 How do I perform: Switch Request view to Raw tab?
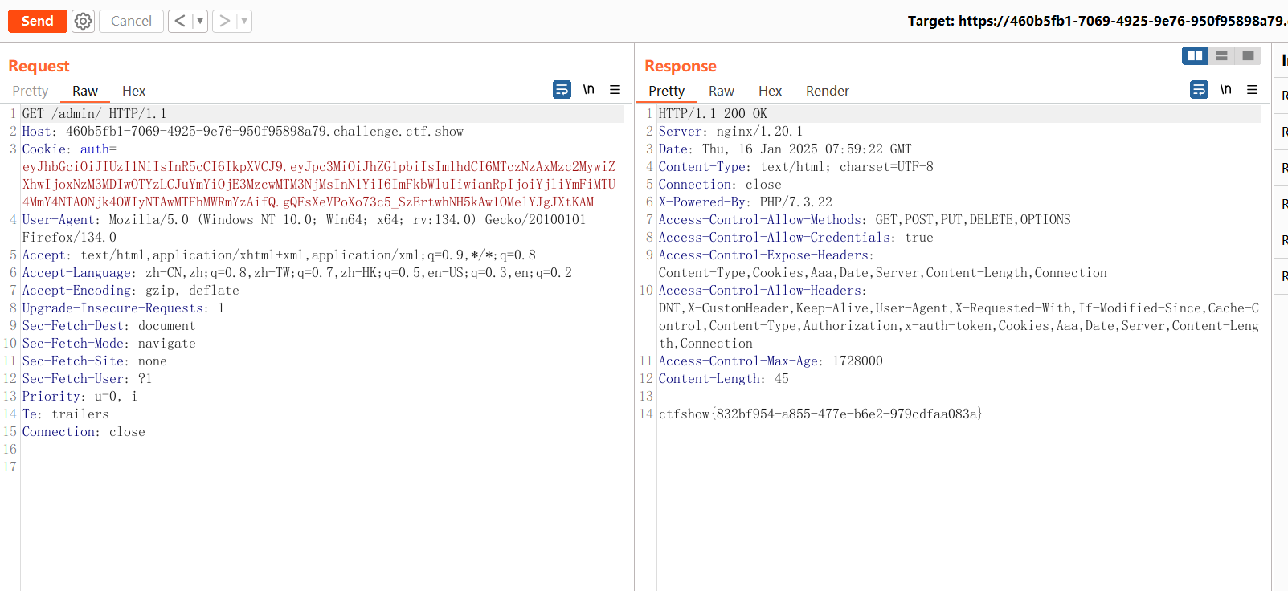point(85,91)
